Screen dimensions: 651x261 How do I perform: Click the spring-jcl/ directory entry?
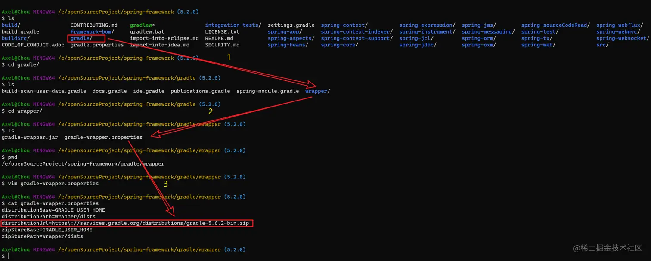coord(416,38)
